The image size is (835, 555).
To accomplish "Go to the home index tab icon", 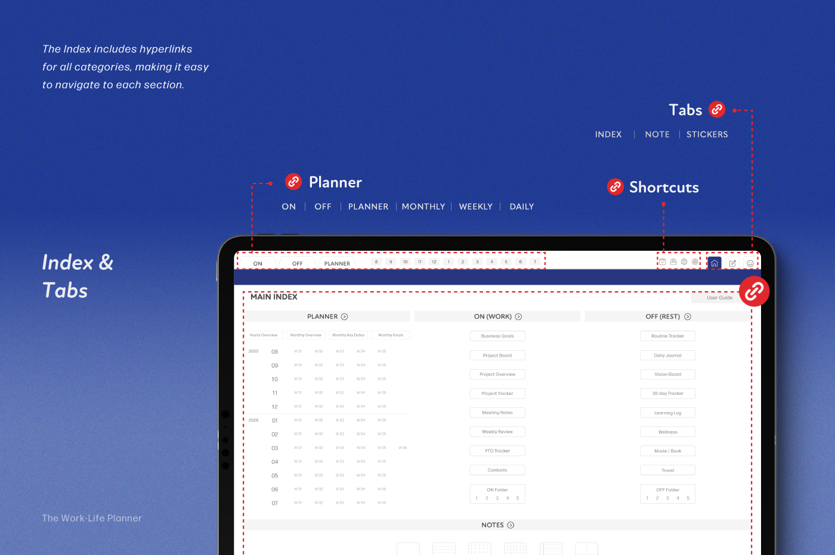I will click(x=715, y=263).
